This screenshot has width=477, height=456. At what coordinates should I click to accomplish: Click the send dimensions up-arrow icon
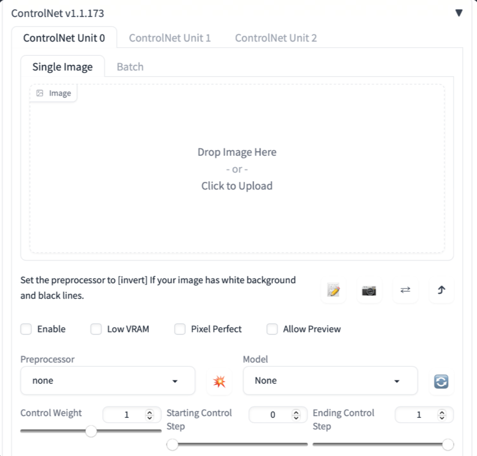pos(441,290)
